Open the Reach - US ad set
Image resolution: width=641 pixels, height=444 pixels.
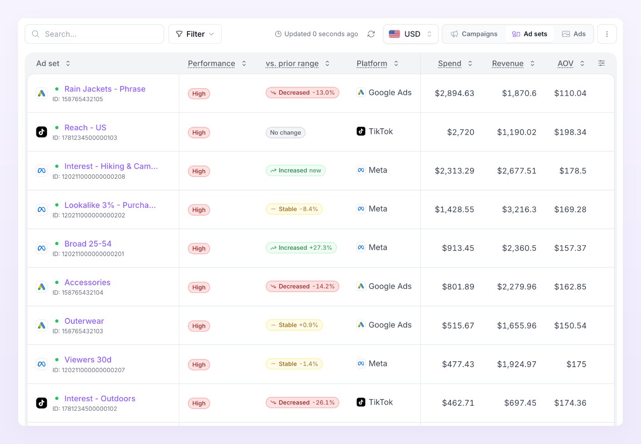[x=86, y=128]
